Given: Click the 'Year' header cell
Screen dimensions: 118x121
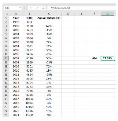Looking at the screenshot, I should tap(16, 18).
